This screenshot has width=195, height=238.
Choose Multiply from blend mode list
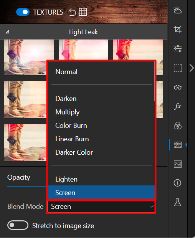68,112
